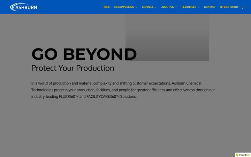Open the RESOURCES menu item
This screenshot has height=157, width=251.
189,7
